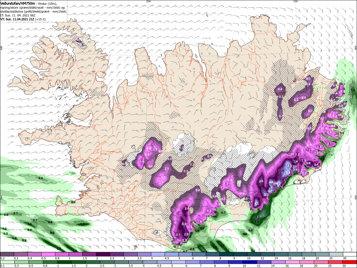The image size is (357, 268).
Task: Click the bright red swatch in lower legend row
Action: [350, 262]
